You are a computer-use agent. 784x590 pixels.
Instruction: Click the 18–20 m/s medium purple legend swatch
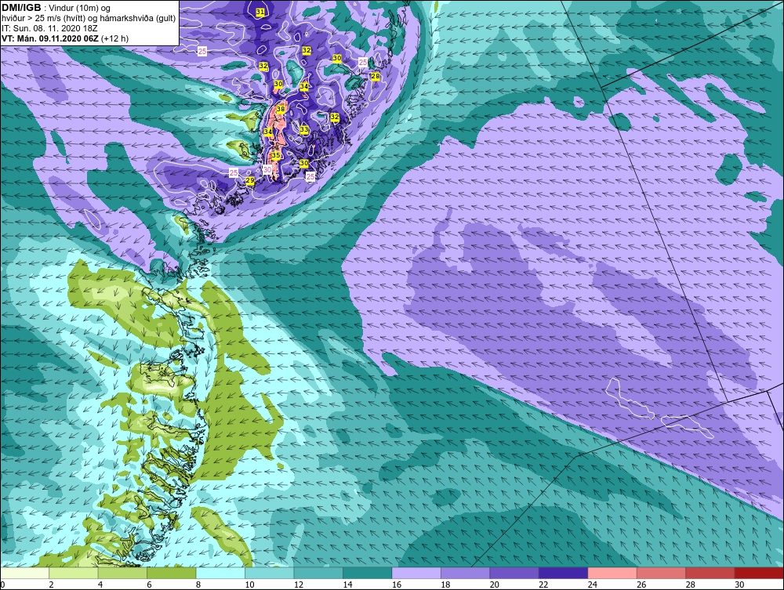[x=466, y=573]
